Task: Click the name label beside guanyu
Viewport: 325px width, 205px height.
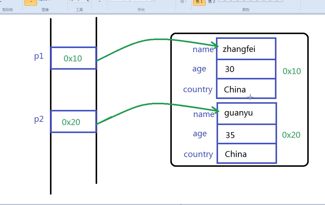Action: coord(204,114)
